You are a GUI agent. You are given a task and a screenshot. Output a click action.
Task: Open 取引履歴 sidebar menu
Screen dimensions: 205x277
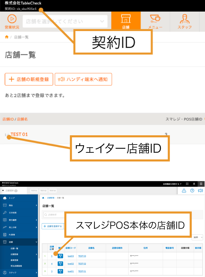(x=19, y=220)
